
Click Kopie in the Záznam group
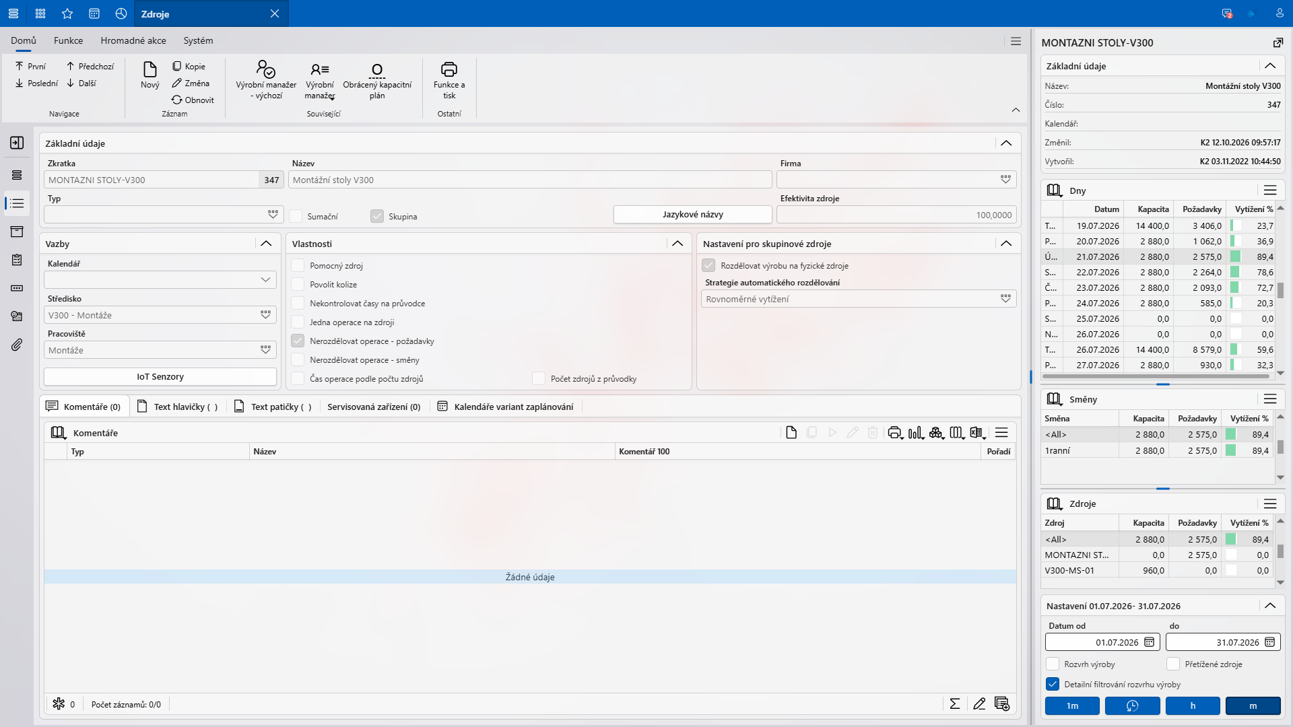pos(189,66)
